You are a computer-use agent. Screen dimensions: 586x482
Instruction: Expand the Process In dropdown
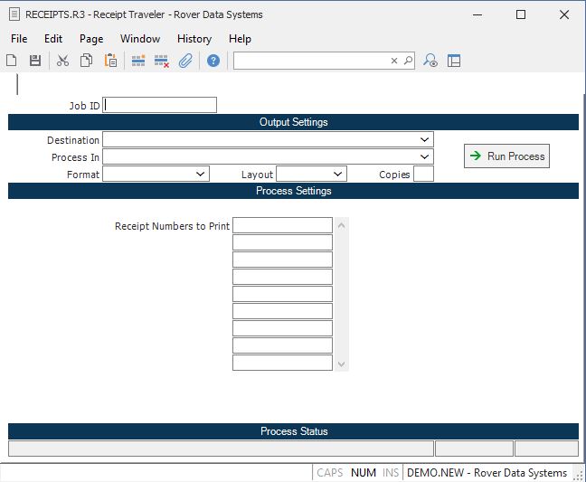[424, 157]
